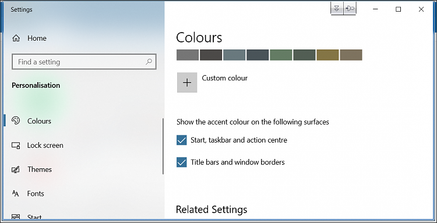
Task: Click the pin icon in title bar
Action: tap(350, 9)
